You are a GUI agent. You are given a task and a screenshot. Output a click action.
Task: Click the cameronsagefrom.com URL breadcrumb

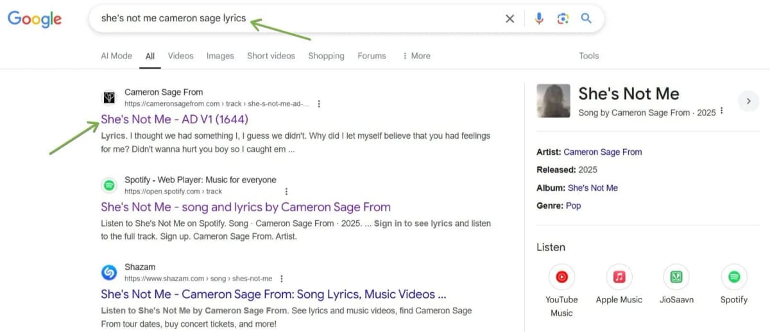click(217, 104)
